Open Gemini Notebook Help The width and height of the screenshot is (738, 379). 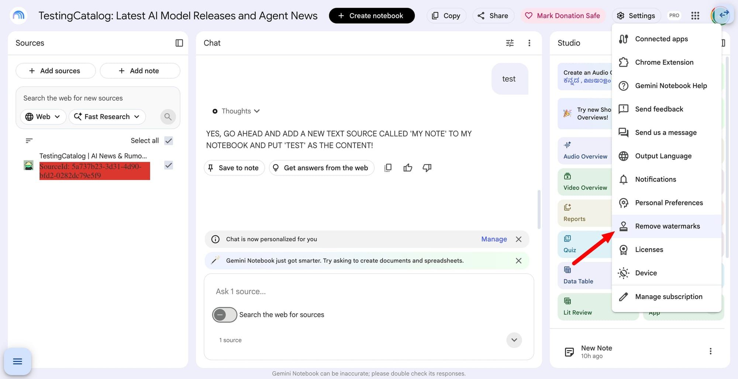pos(666,86)
